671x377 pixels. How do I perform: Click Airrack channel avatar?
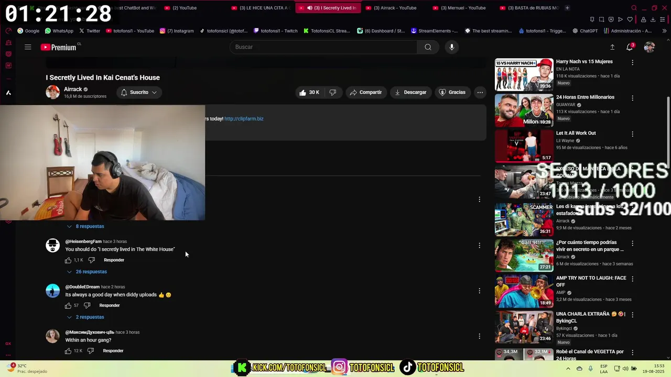click(x=52, y=92)
